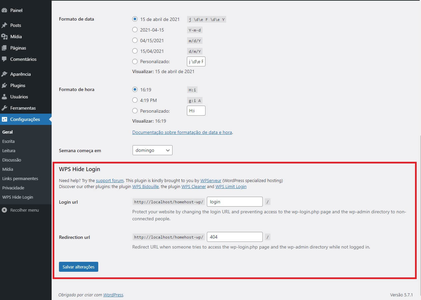Viewport: 421px width, 300px height.
Task: Open Comentários menu item
Action: pyautogui.click(x=26, y=59)
